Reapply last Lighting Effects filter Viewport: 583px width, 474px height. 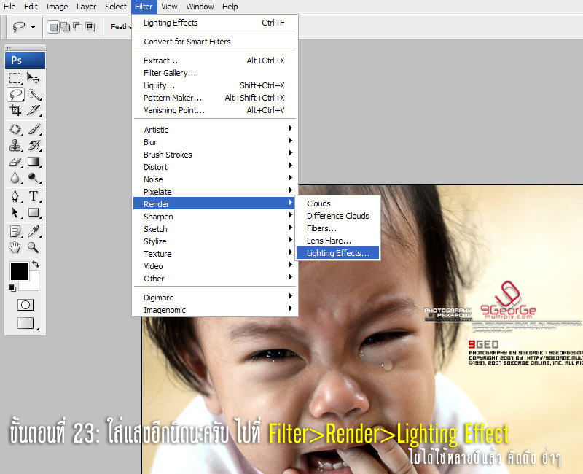click(215, 23)
